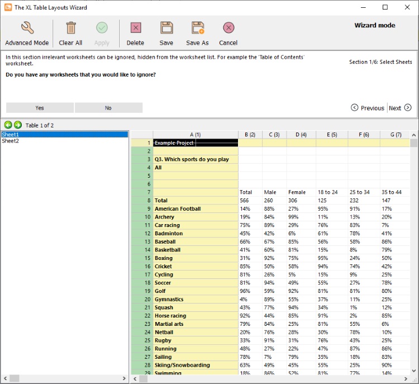Viewport: 419px width, 384px height.
Task: Click the 'American Football' row label
Action: coord(196,208)
